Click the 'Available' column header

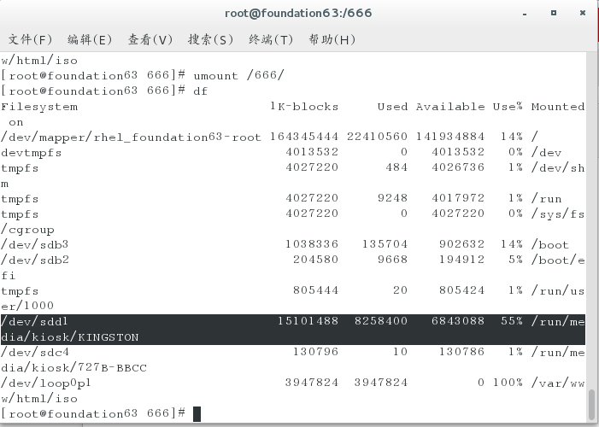click(450, 107)
